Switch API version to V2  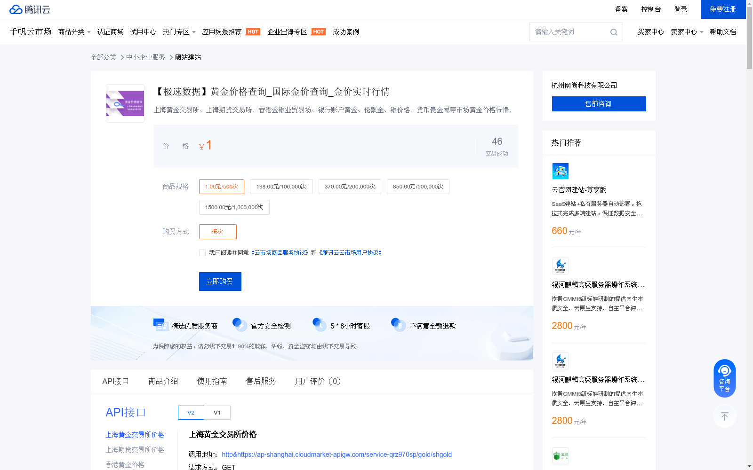click(191, 413)
